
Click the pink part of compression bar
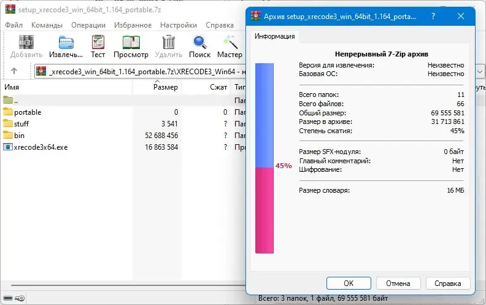[x=264, y=210]
